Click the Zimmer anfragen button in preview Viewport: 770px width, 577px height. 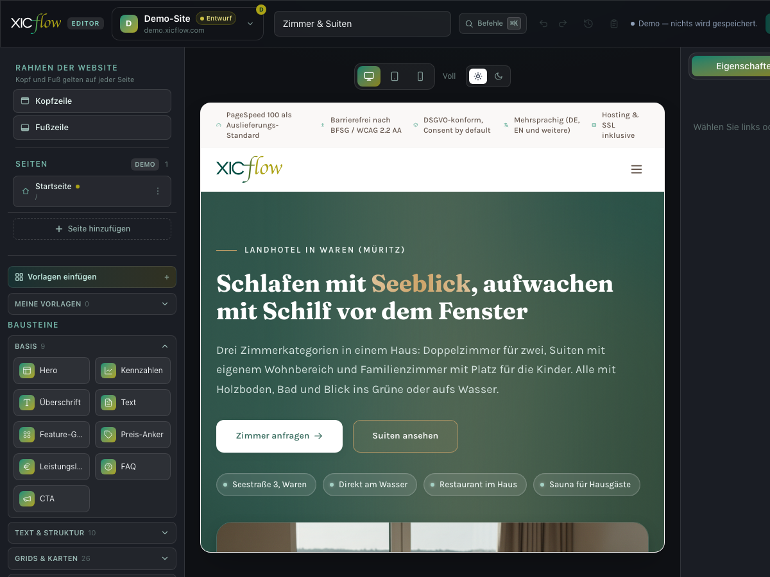pos(279,436)
